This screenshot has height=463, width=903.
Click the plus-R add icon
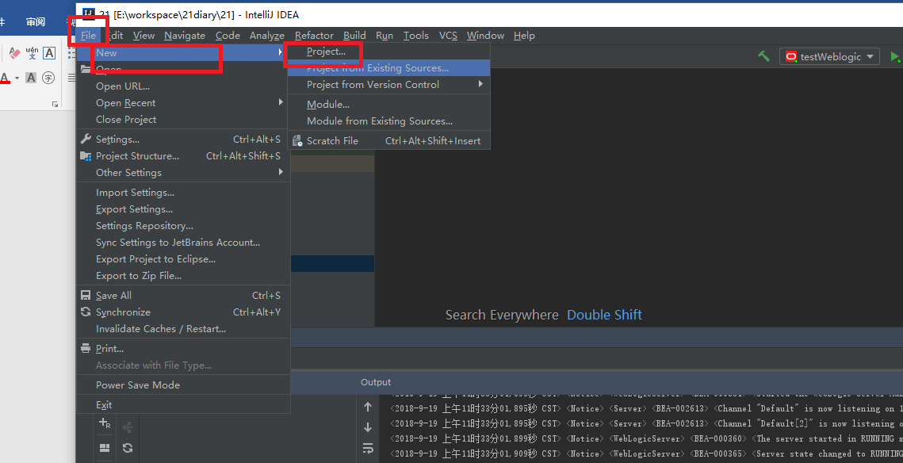click(105, 423)
